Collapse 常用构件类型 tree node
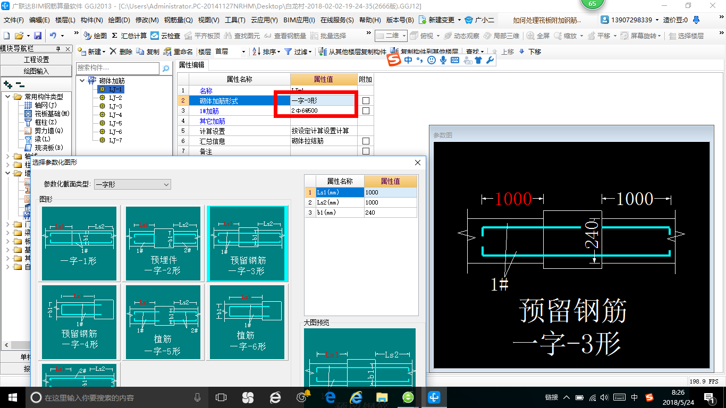The height and width of the screenshot is (408, 726). pyautogui.click(x=8, y=97)
